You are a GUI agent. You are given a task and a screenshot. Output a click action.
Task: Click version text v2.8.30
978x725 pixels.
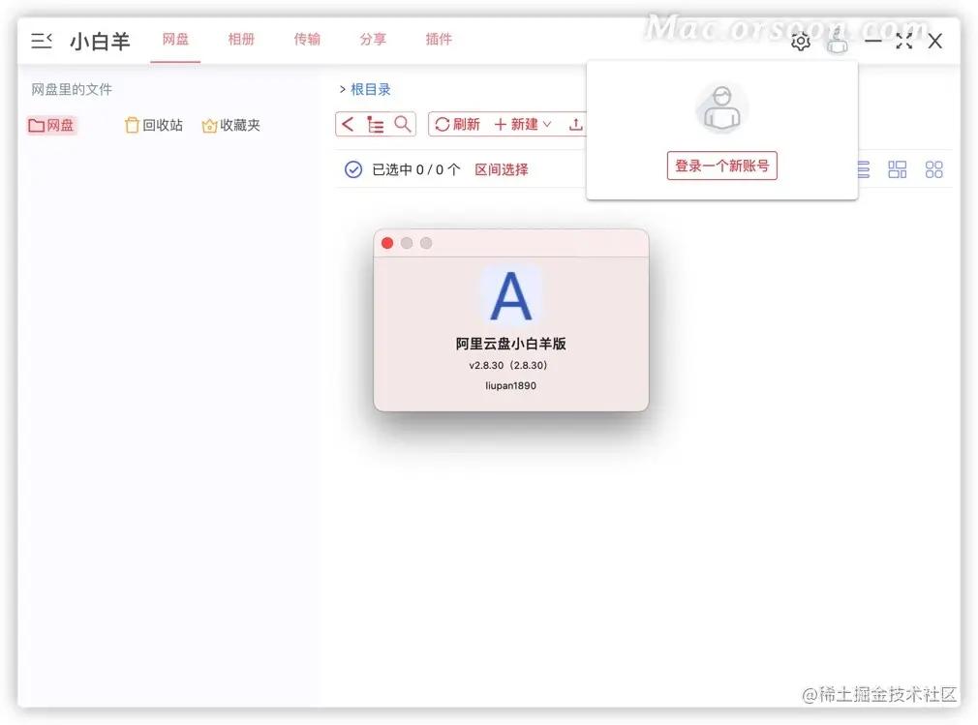pos(507,365)
